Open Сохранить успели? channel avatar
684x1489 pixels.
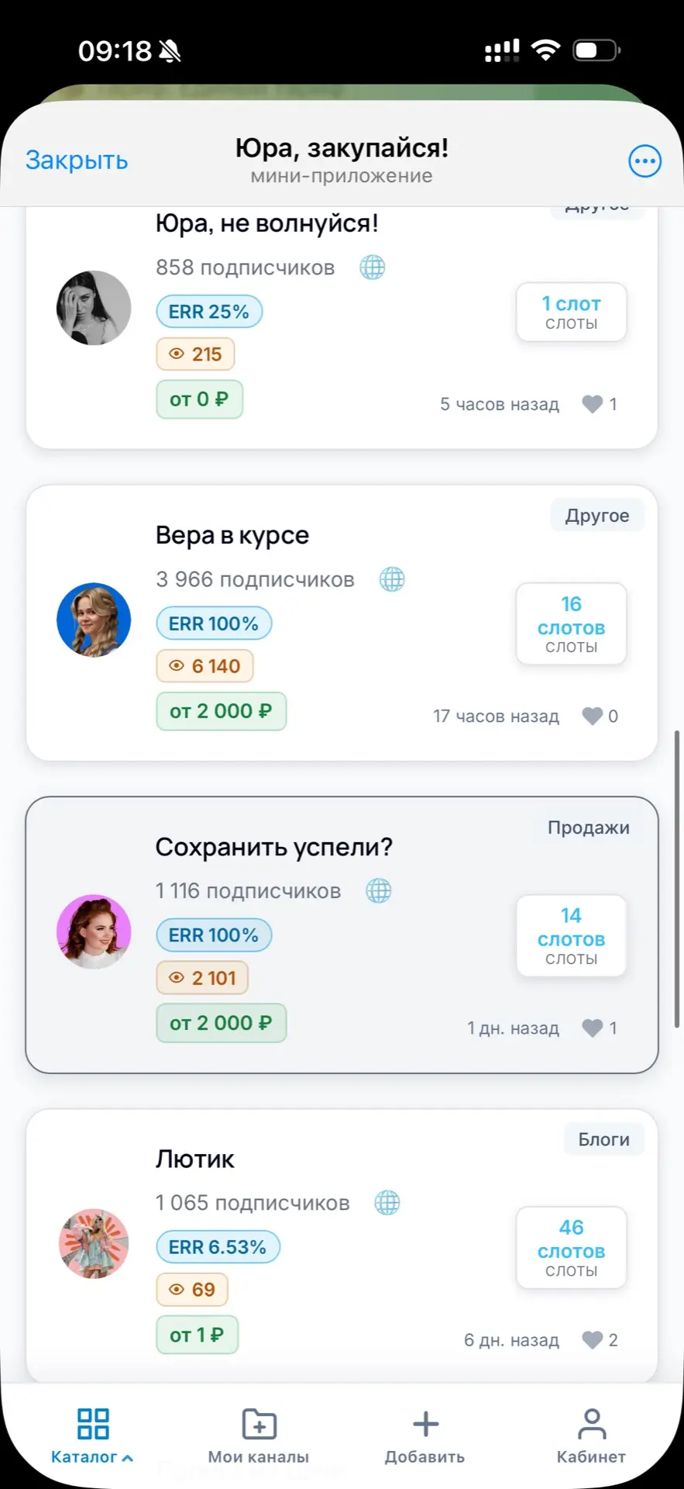[x=94, y=931]
